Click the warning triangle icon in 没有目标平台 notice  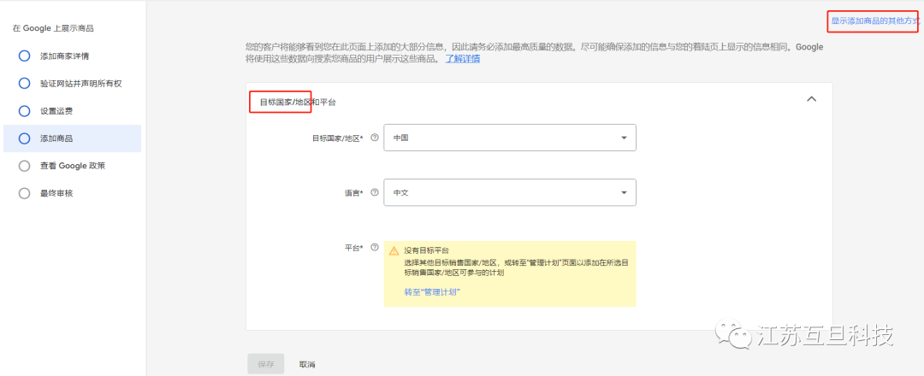(x=394, y=251)
